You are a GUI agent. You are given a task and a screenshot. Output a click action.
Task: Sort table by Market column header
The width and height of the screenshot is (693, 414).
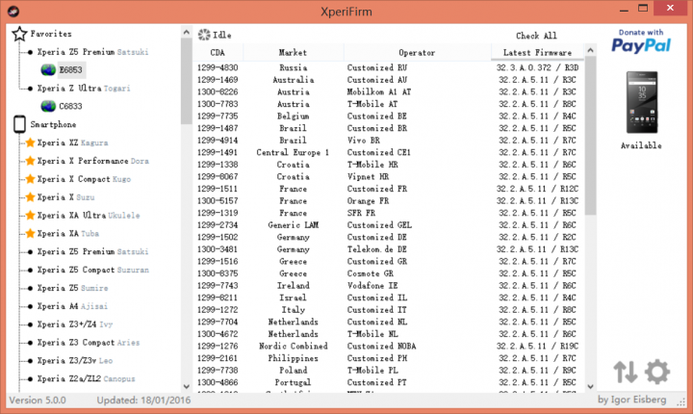coord(293,52)
